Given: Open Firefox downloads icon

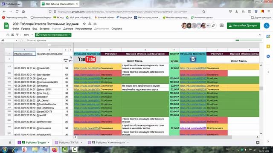Looking at the screenshot, I should 237,11.
